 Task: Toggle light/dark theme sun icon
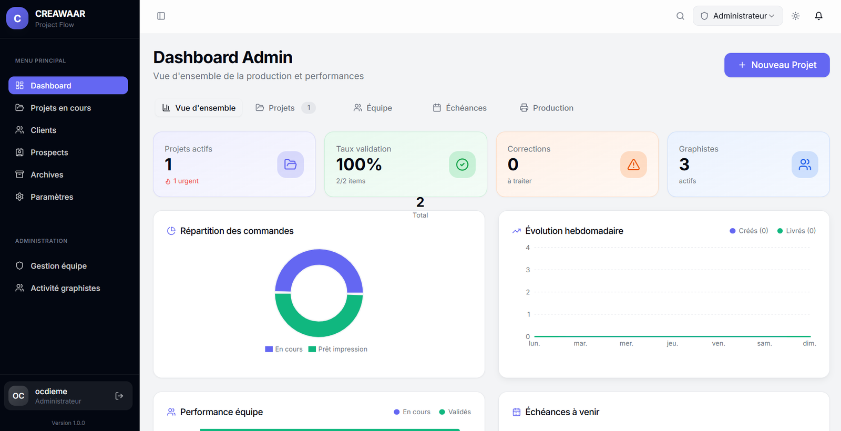tap(795, 16)
